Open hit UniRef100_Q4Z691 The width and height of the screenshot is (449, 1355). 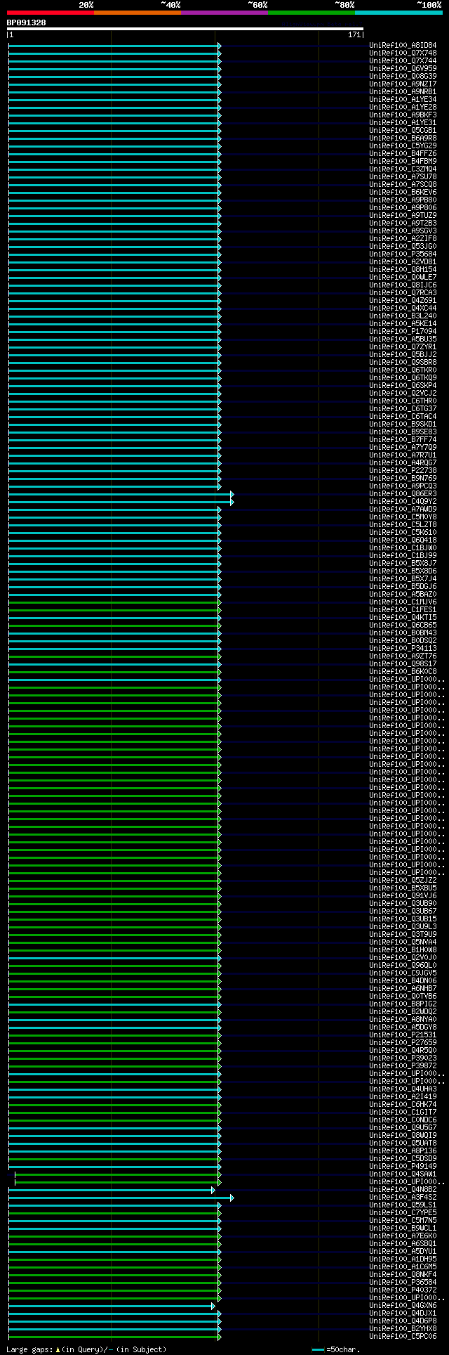(x=403, y=300)
